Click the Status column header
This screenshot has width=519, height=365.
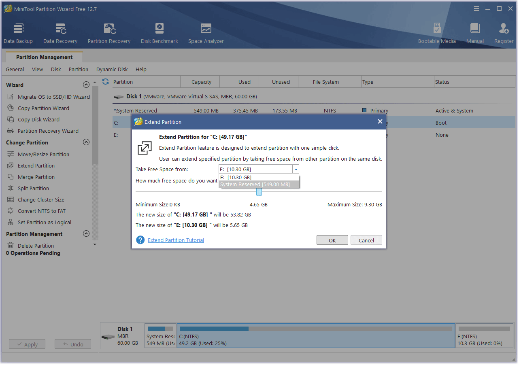475,82
